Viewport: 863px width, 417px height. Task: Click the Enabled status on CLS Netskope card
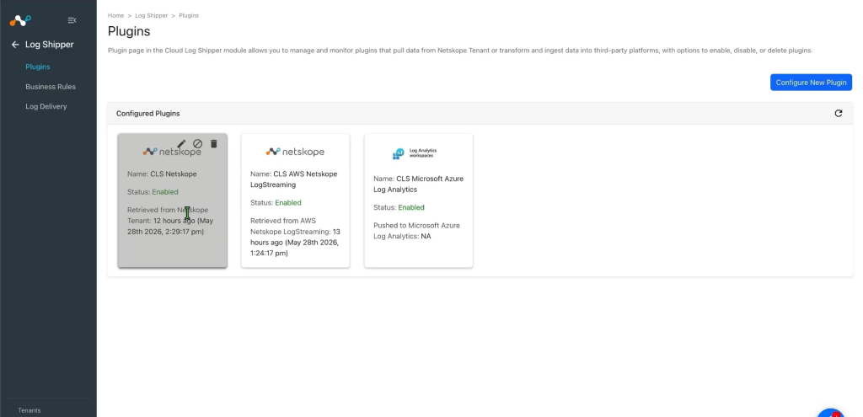[165, 192]
